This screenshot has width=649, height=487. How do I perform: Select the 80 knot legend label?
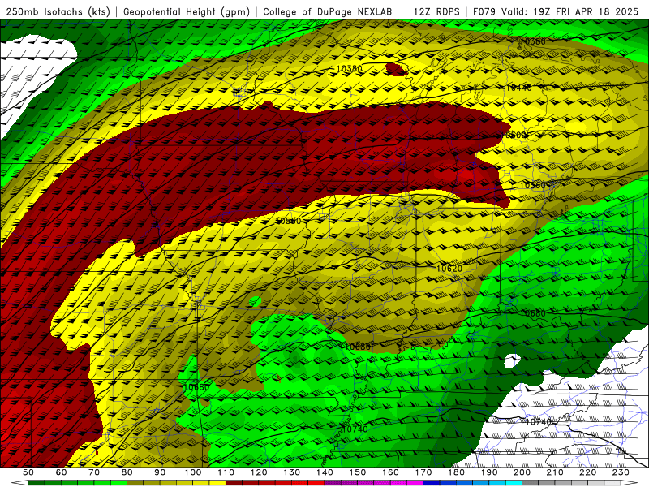pyautogui.click(x=127, y=472)
